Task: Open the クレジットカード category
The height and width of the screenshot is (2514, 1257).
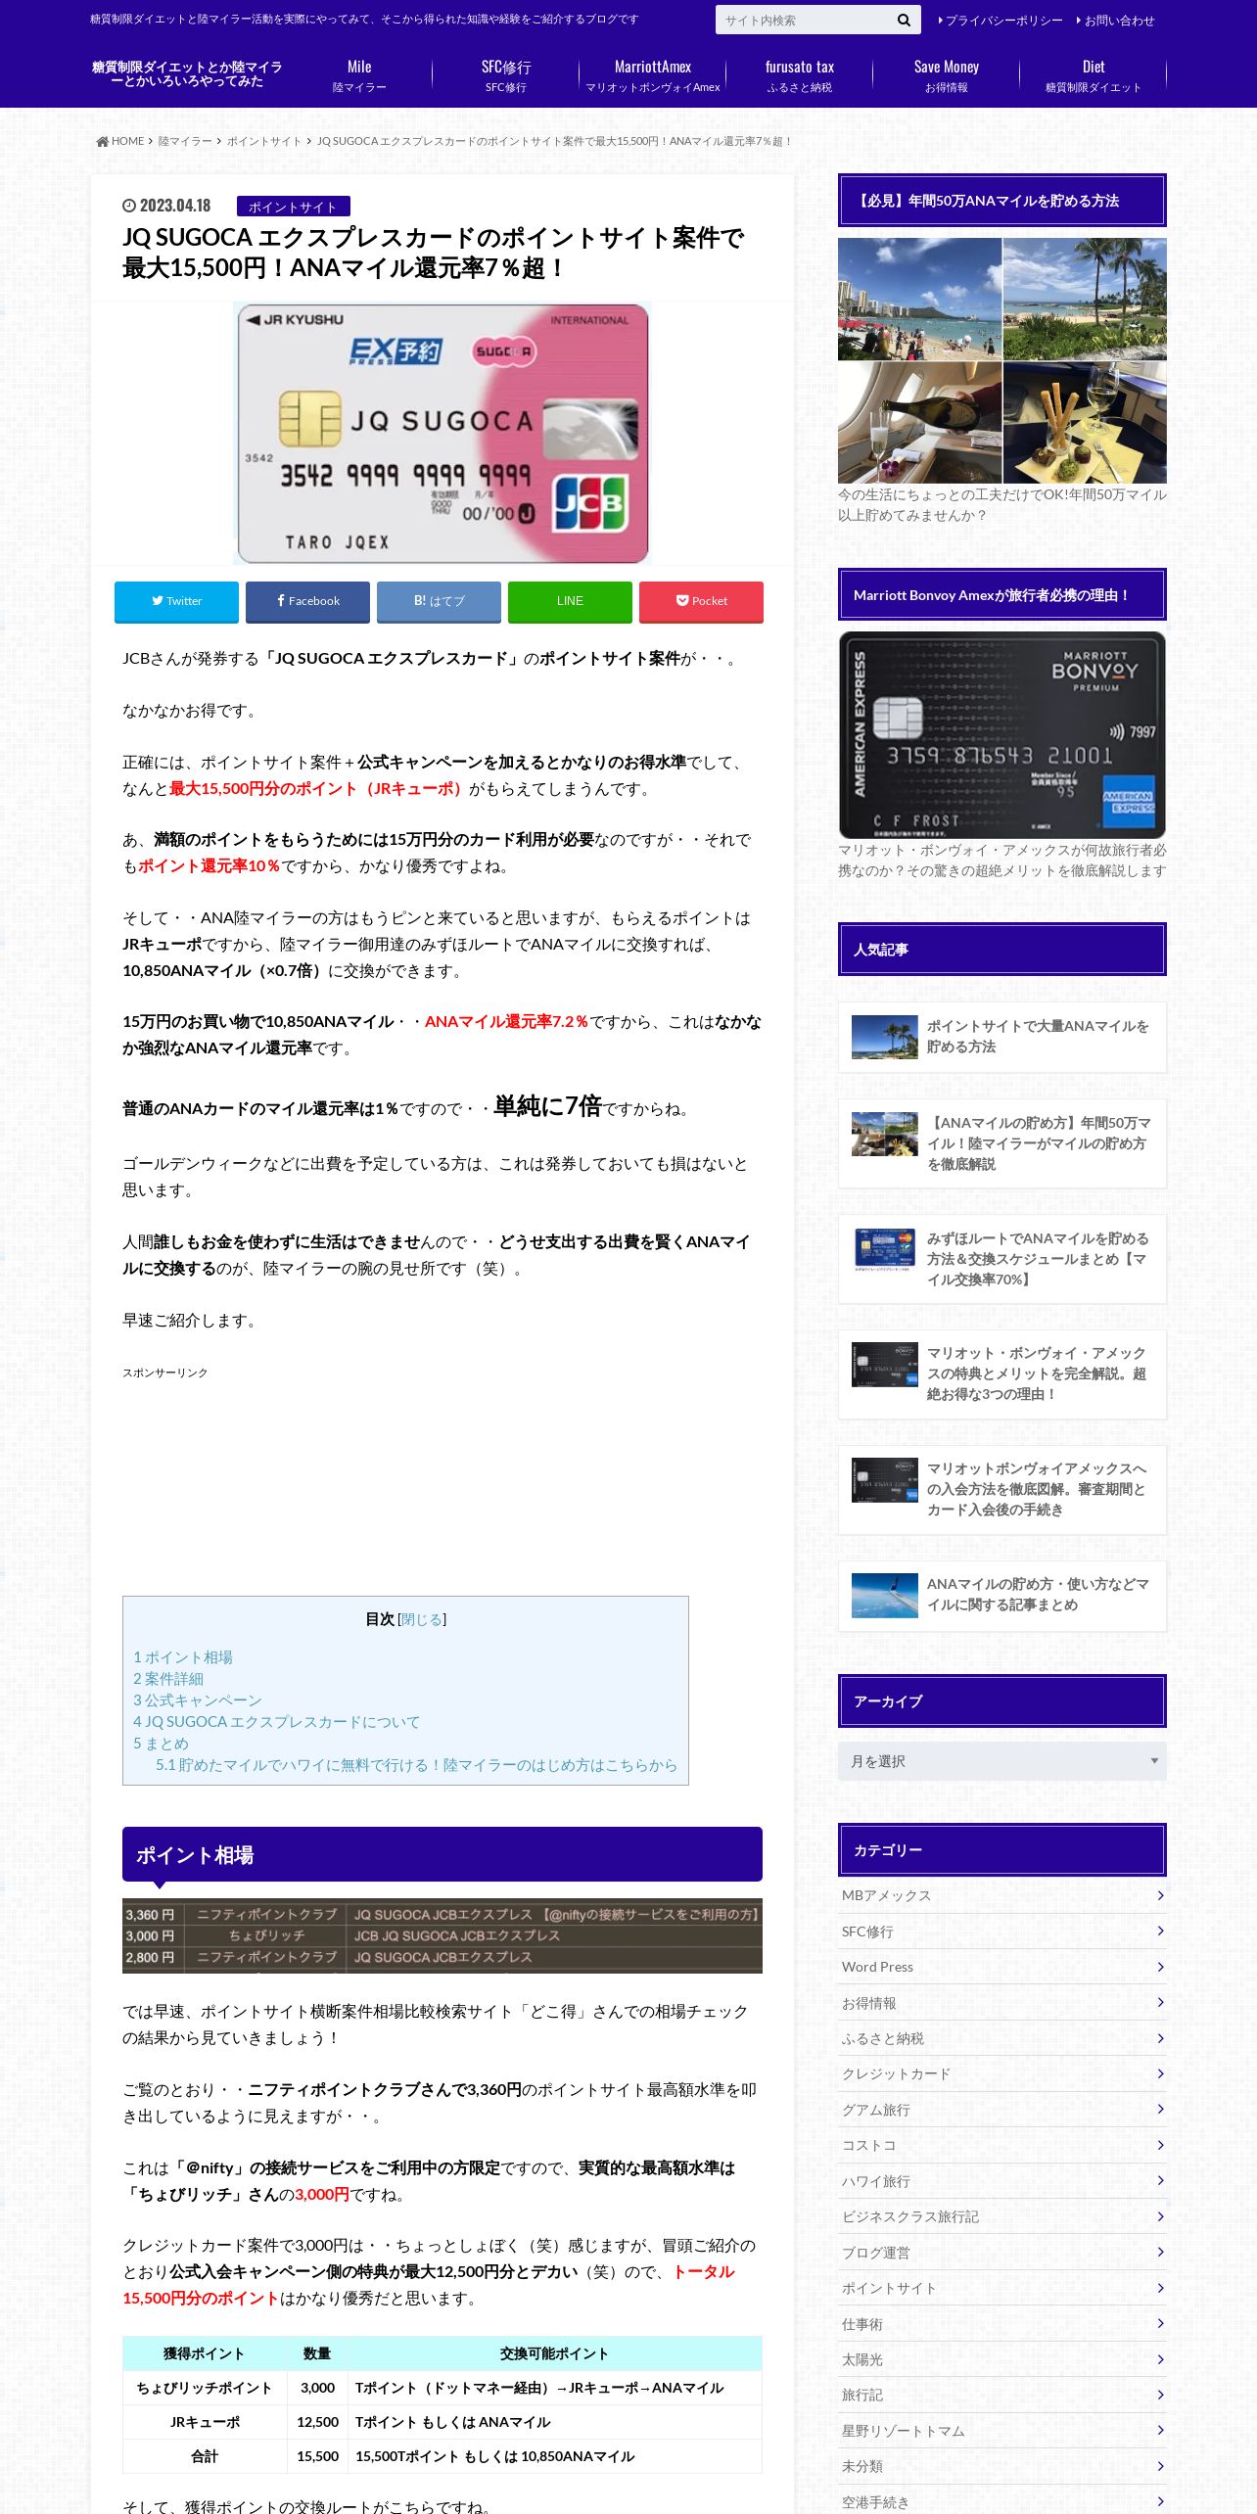Action: (1001, 2074)
